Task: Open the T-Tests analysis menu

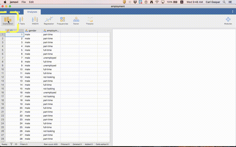Action: click(21, 20)
